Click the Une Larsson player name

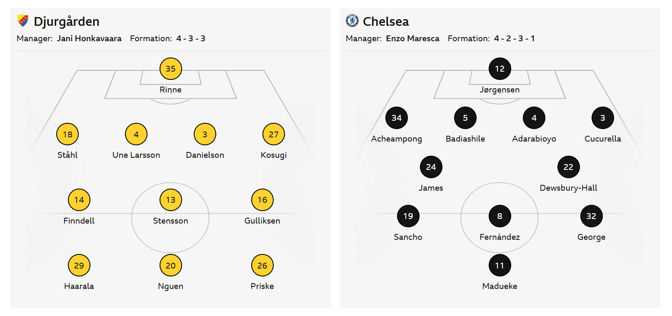[x=136, y=155]
